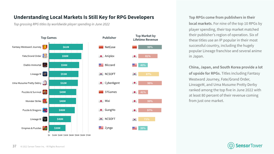Select the $58M revenue bar
The width and height of the screenshot is (274, 154).
click(65, 56)
